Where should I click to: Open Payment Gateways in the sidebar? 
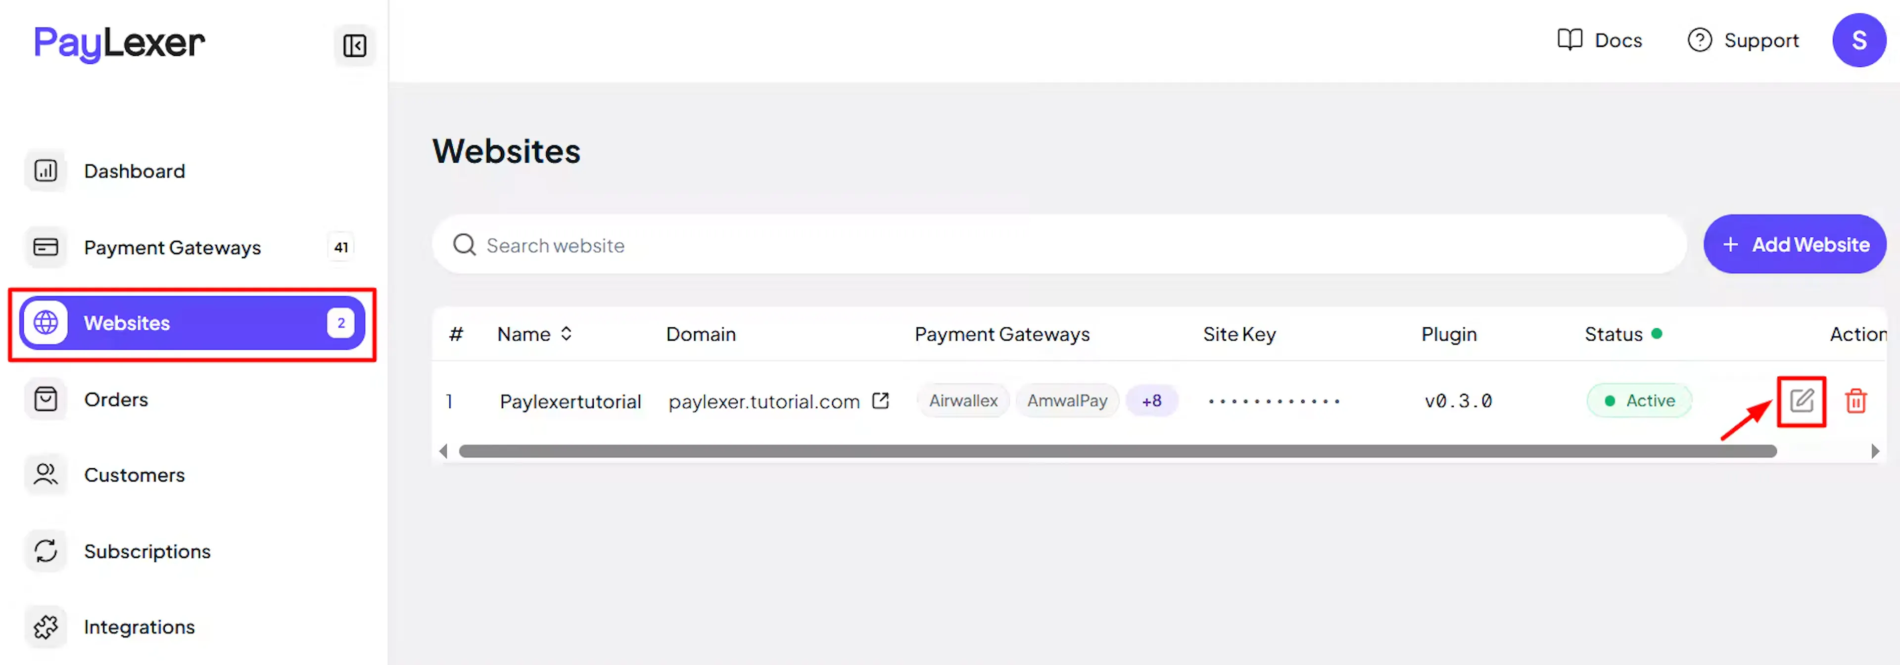click(192, 247)
